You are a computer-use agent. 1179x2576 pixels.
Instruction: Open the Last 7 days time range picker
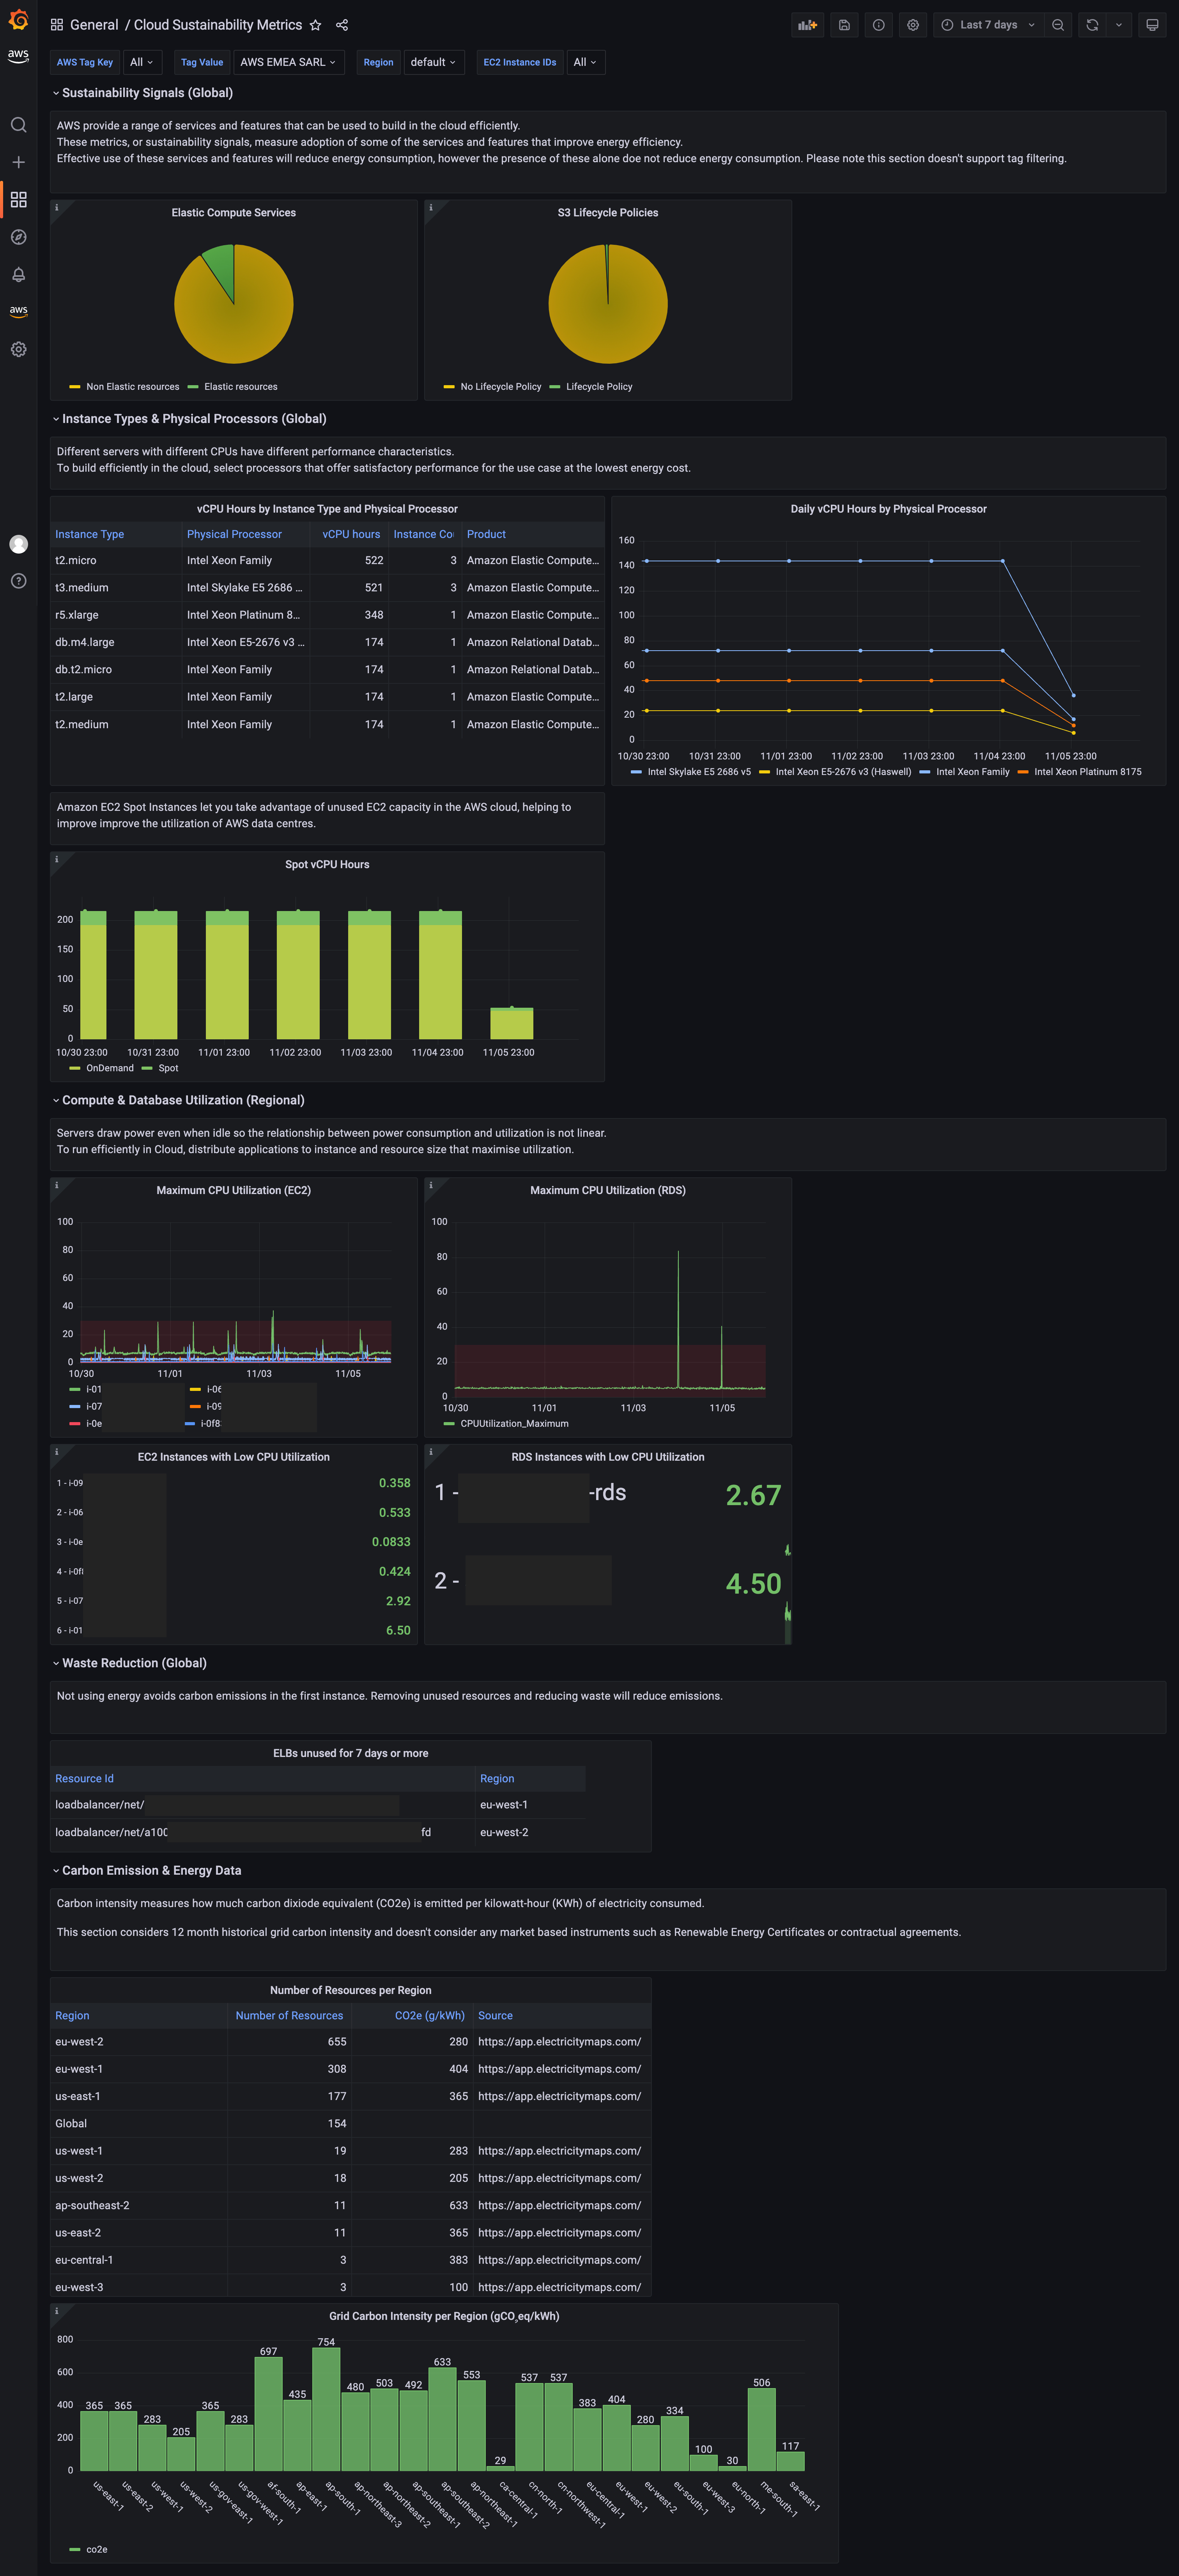click(988, 24)
